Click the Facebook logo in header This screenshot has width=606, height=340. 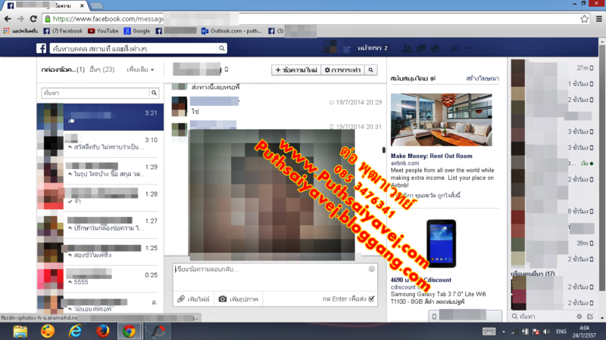click(x=42, y=48)
